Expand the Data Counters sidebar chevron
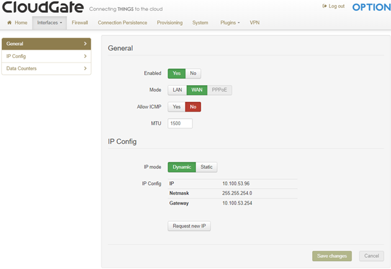Image resolution: width=391 pixels, height=269 pixels. coord(85,68)
